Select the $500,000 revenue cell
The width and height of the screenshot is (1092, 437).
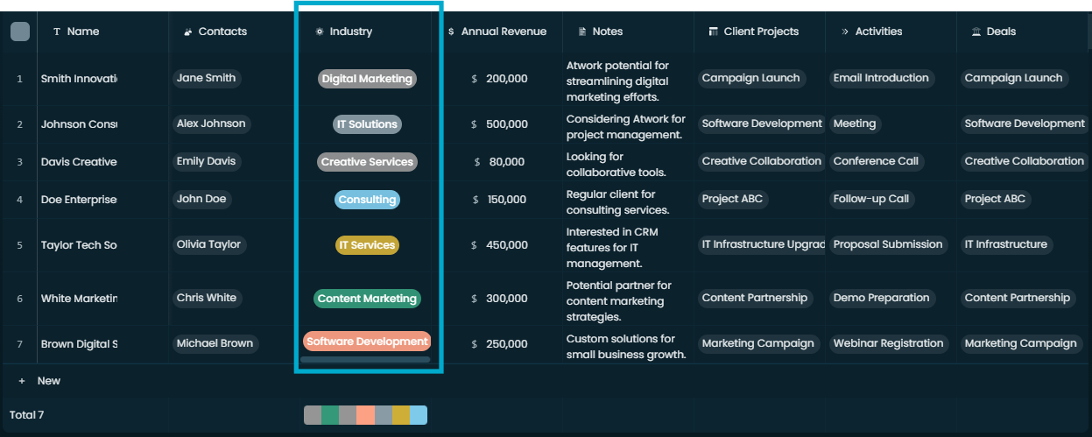[497, 124]
